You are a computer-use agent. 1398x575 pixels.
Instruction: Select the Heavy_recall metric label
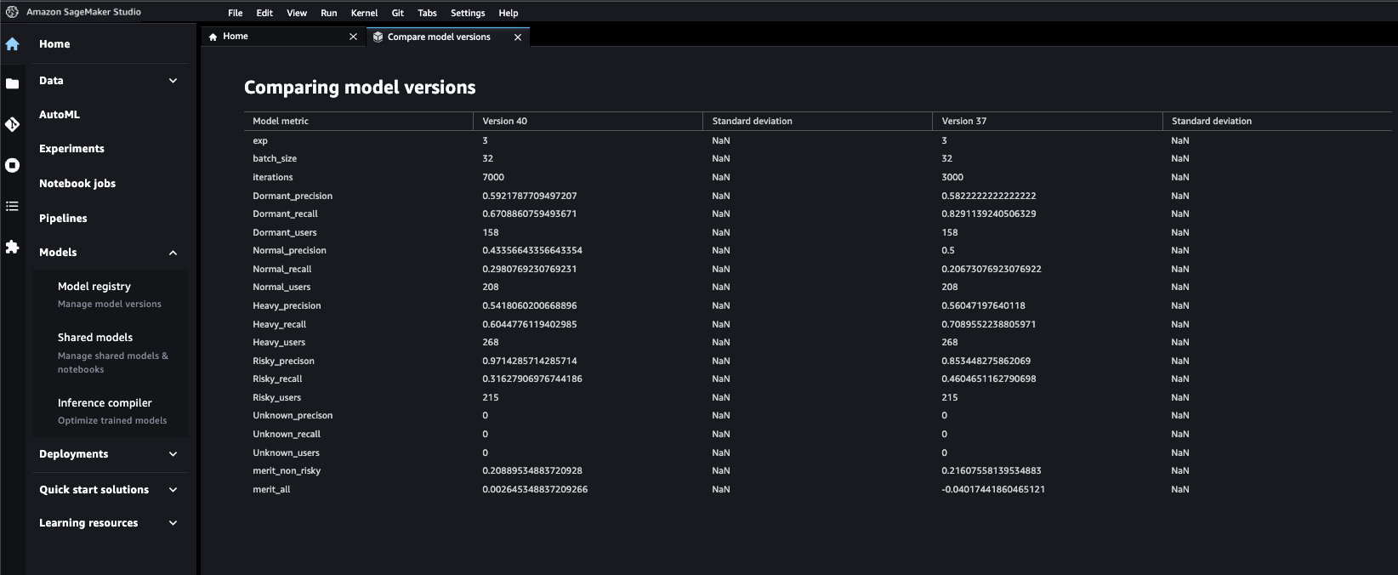point(279,324)
